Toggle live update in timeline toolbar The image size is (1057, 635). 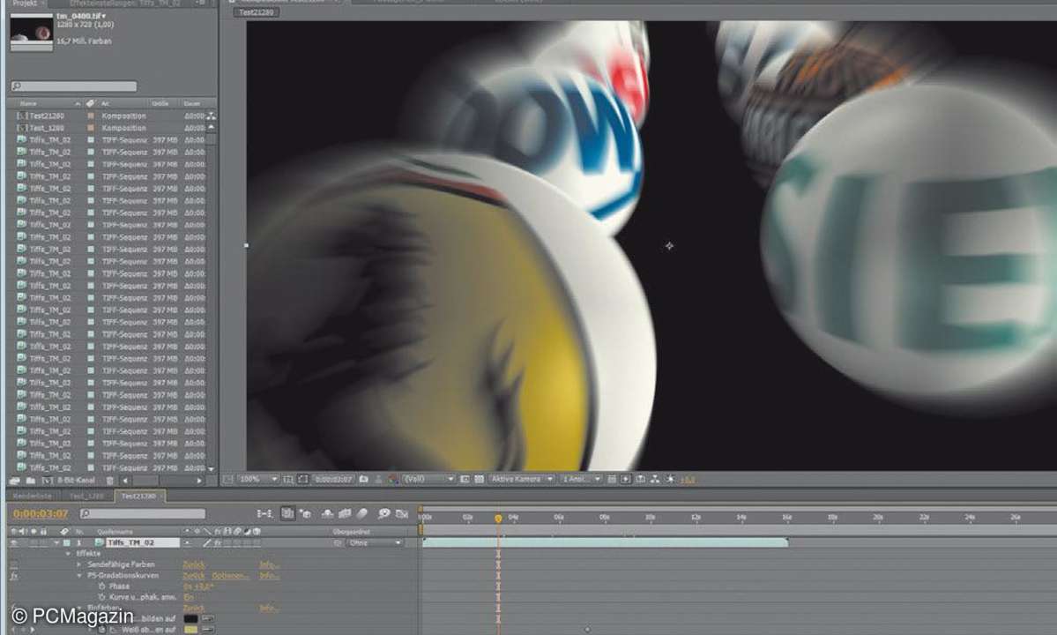[x=288, y=513]
